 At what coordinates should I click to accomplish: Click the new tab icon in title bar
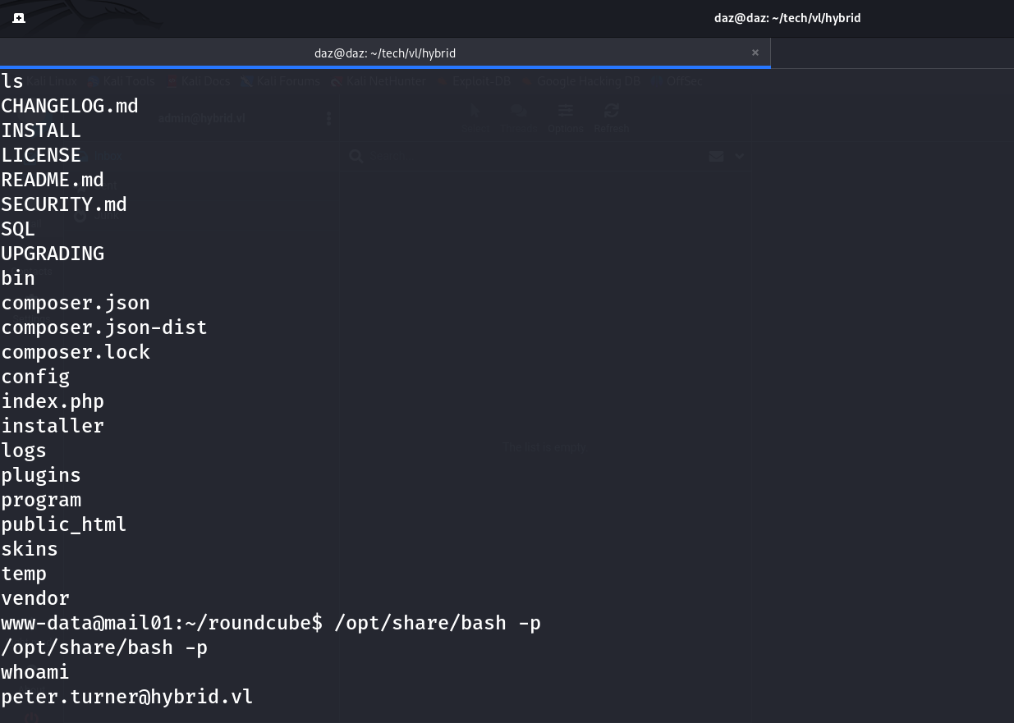tap(19, 18)
